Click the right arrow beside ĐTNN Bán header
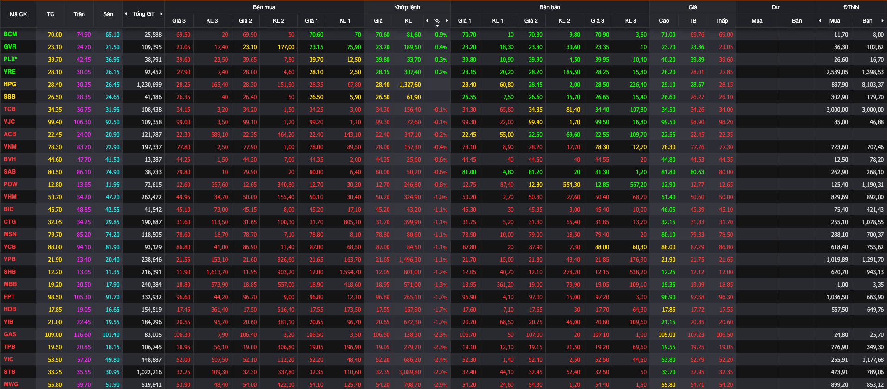Image resolution: width=887 pixels, height=389 pixels. [x=882, y=21]
